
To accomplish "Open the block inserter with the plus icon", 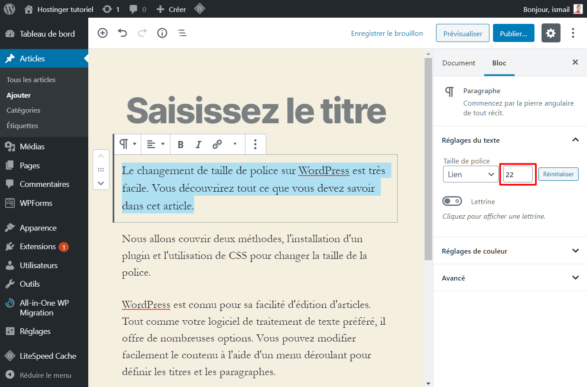I will pos(102,33).
